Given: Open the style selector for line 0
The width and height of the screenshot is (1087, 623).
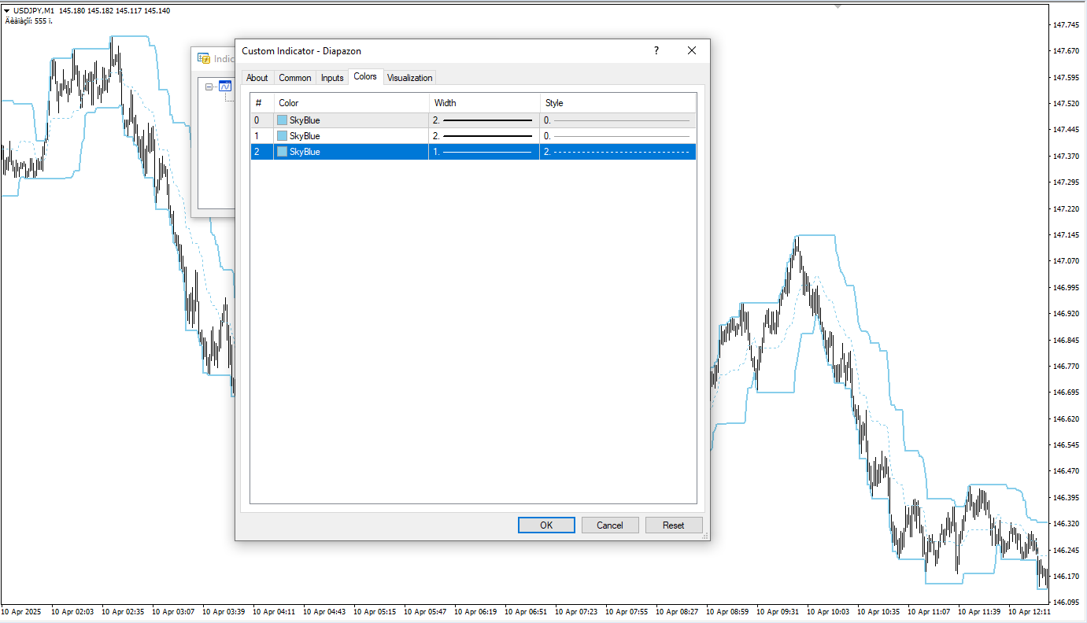Looking at the screenshot, I should (x=618, y=120).
